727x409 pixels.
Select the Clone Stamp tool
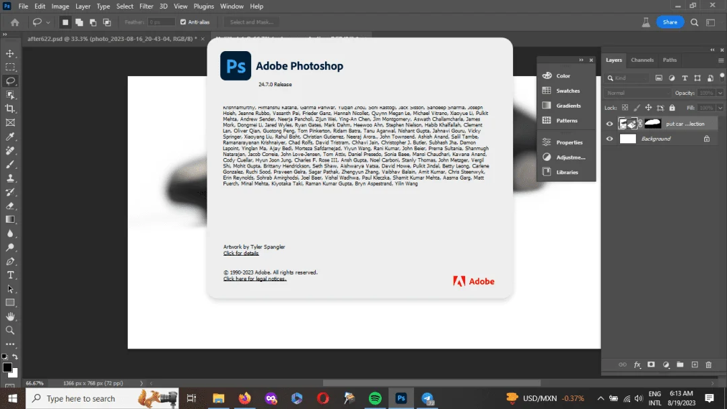(10, 178)
